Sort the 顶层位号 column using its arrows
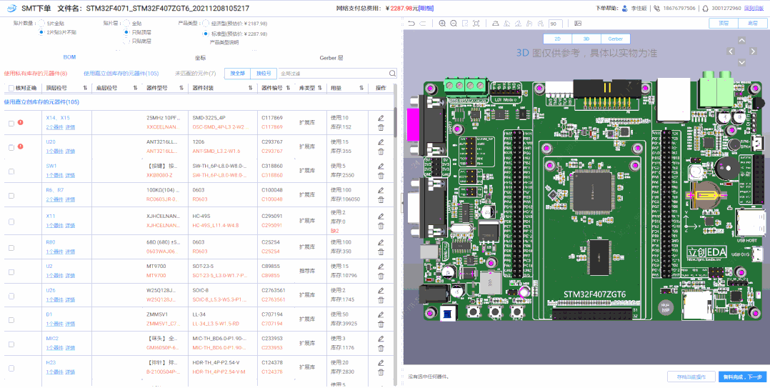 click(84, 88)
